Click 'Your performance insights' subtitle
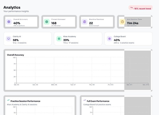 point(16,11)
